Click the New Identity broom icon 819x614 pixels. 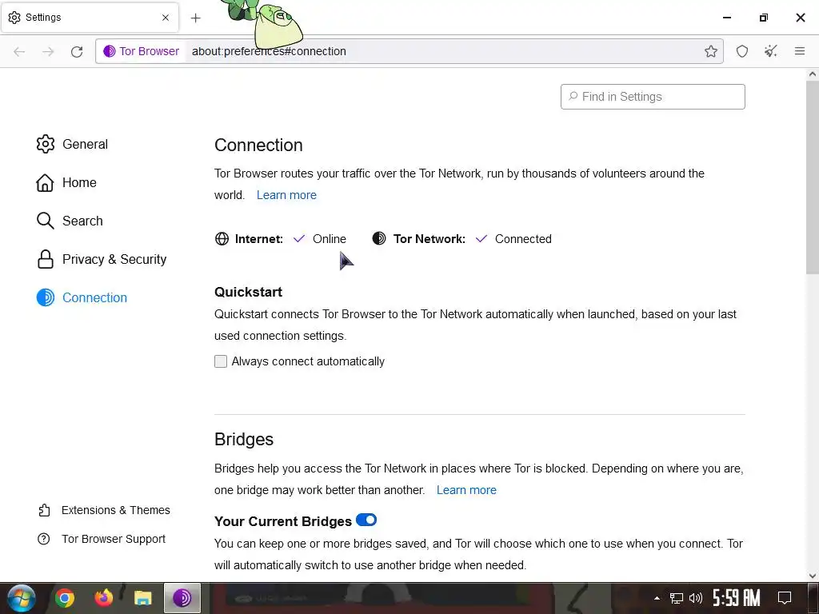coord(771,51)
